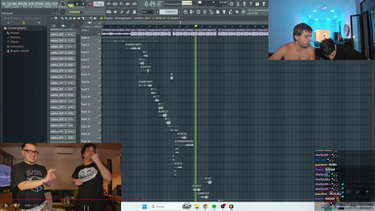This screenshot has height=211, width=375.
Task: Click the 120 BPM tempo field
Action: tap(98, 4)
